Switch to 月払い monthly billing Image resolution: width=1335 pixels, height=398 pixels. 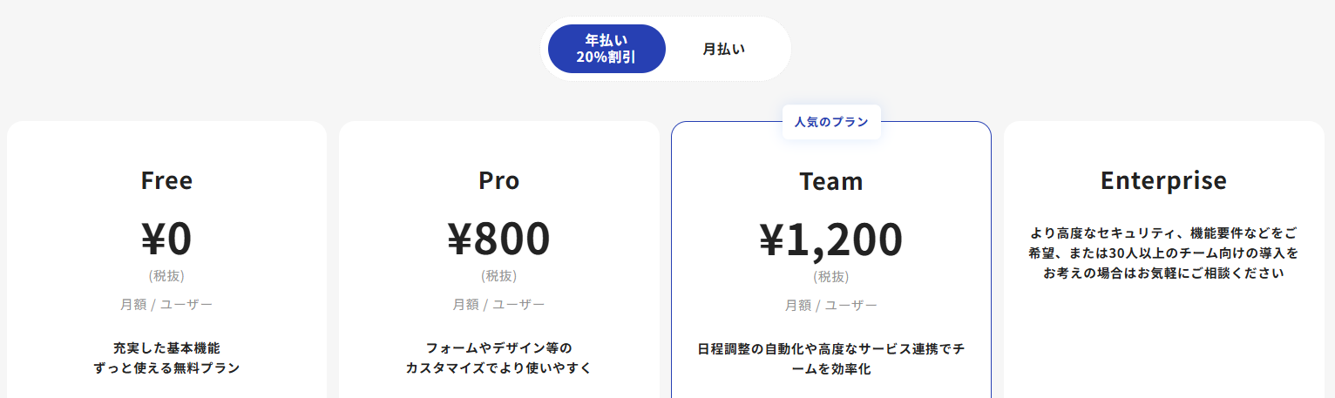[724, 49]
